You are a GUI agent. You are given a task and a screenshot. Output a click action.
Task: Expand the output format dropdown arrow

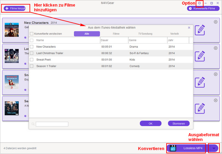214,148
